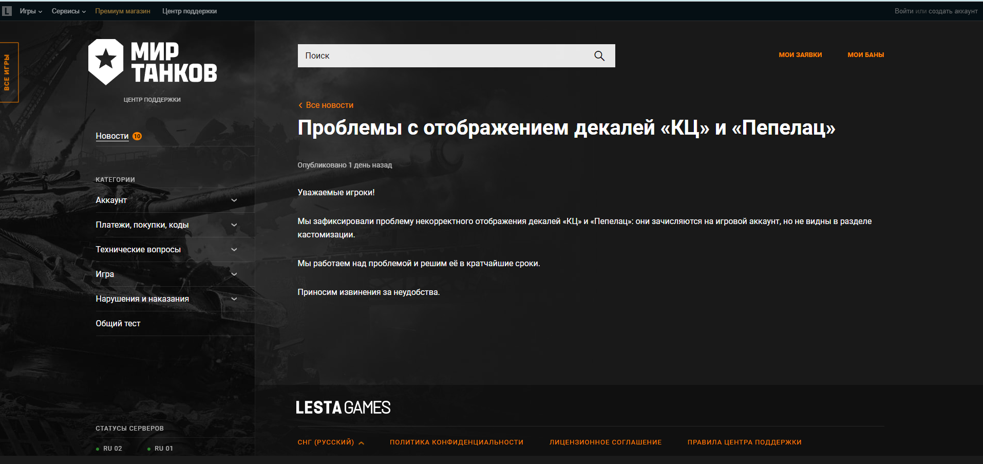Image resolution: width=983 pixels, height=464 pixels.
Task: Click the Мир Танков logo
Action: [153, 62]
